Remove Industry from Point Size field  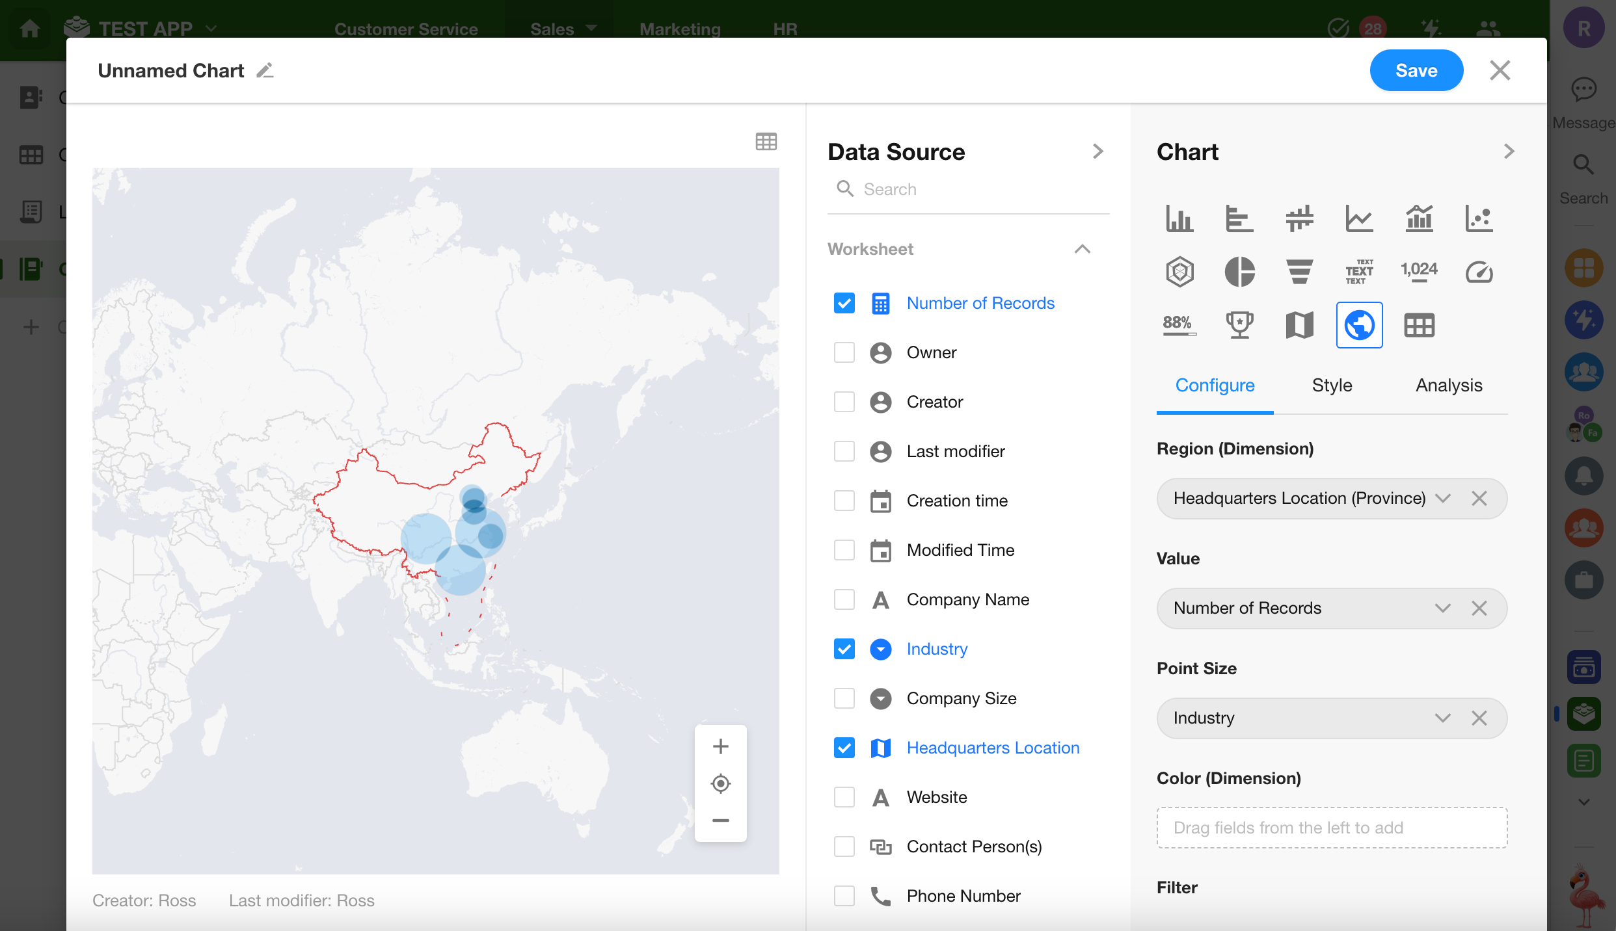1479,718
